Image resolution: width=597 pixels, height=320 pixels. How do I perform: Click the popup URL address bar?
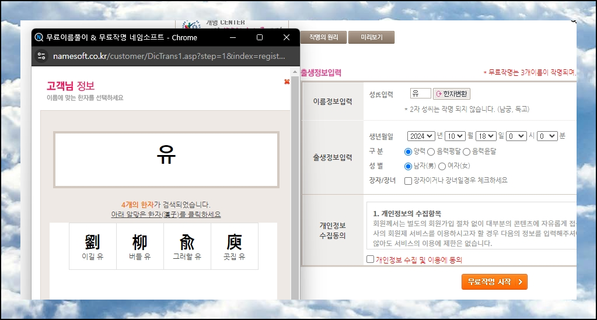coord(169,56)
